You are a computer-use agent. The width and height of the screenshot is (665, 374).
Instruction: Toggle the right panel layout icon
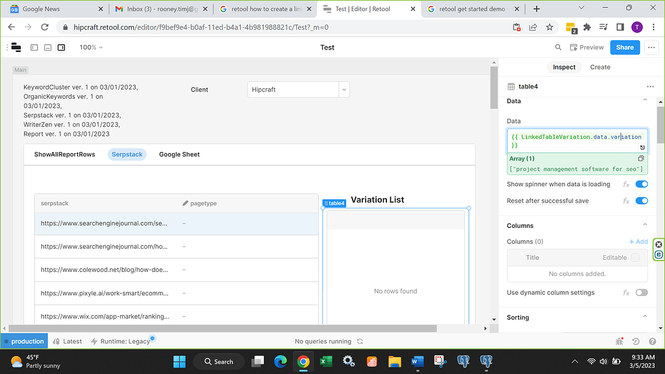coord(61,47)
